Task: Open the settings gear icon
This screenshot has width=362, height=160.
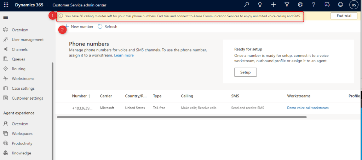Action: pyautogui.click(x=300, y=5)
